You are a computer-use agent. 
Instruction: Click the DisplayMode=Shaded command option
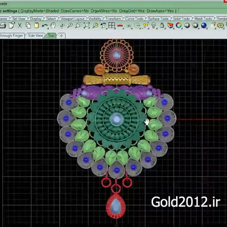(39, 11)
